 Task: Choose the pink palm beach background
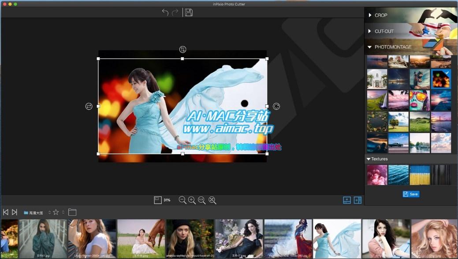[398, 100]
